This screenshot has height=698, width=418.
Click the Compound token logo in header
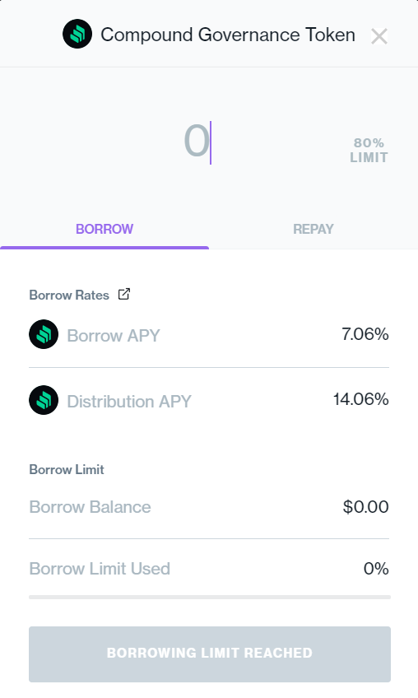[77, 34]
